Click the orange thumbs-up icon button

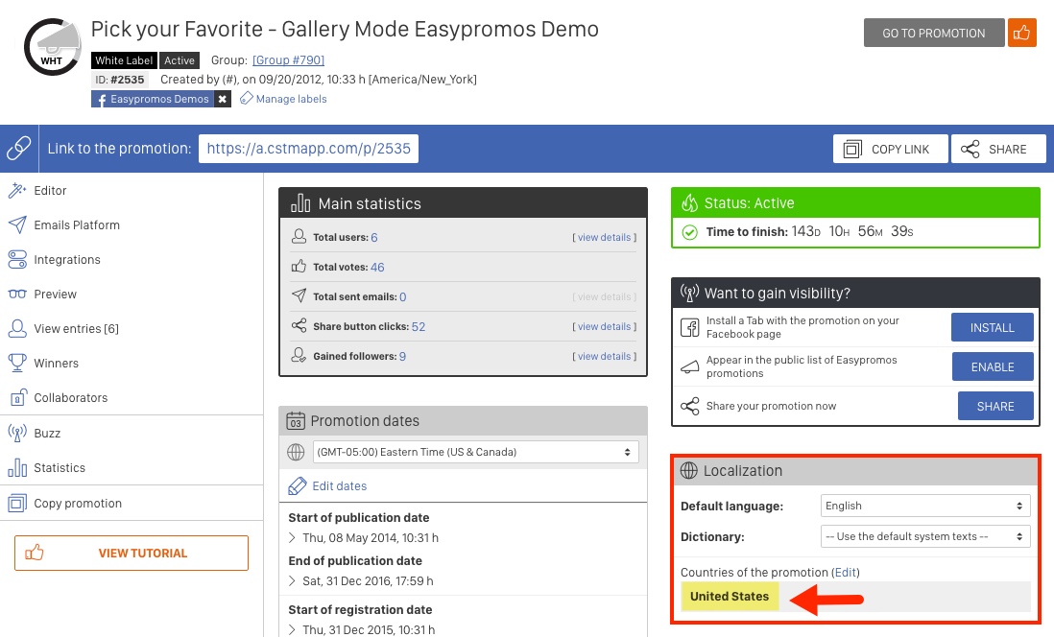[x=1021, y=33]
